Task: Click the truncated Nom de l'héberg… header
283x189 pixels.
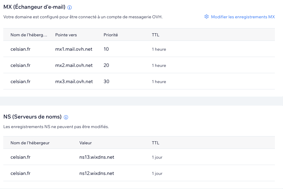Action: [x=29, y=35]
